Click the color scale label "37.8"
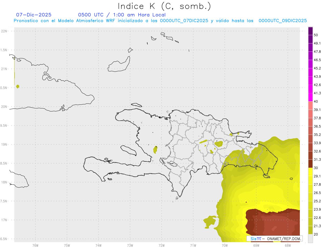323x249 pixels. [x=317, y=118]
